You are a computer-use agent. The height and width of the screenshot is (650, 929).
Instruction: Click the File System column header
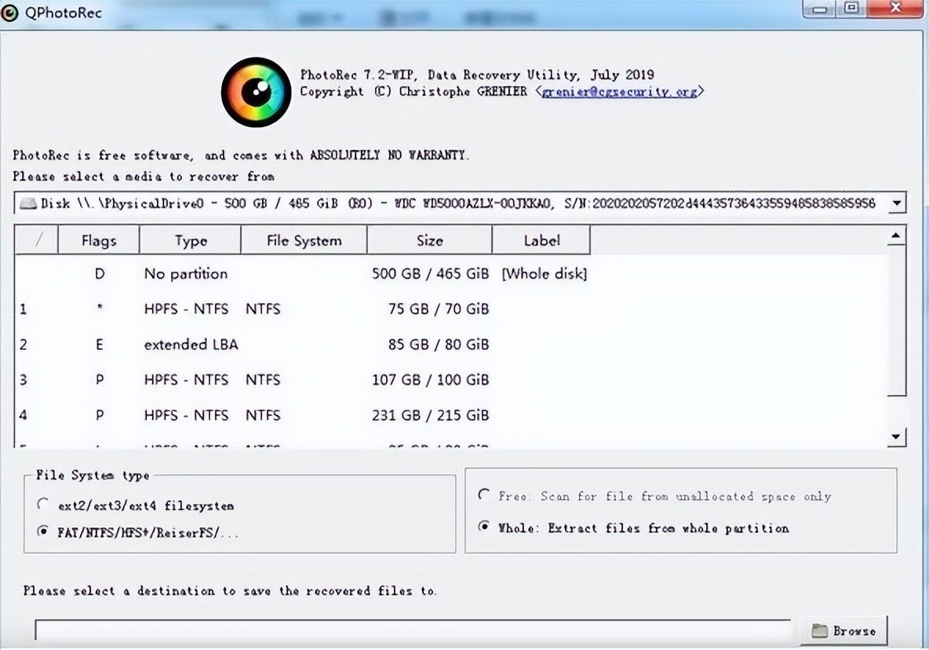304,241
